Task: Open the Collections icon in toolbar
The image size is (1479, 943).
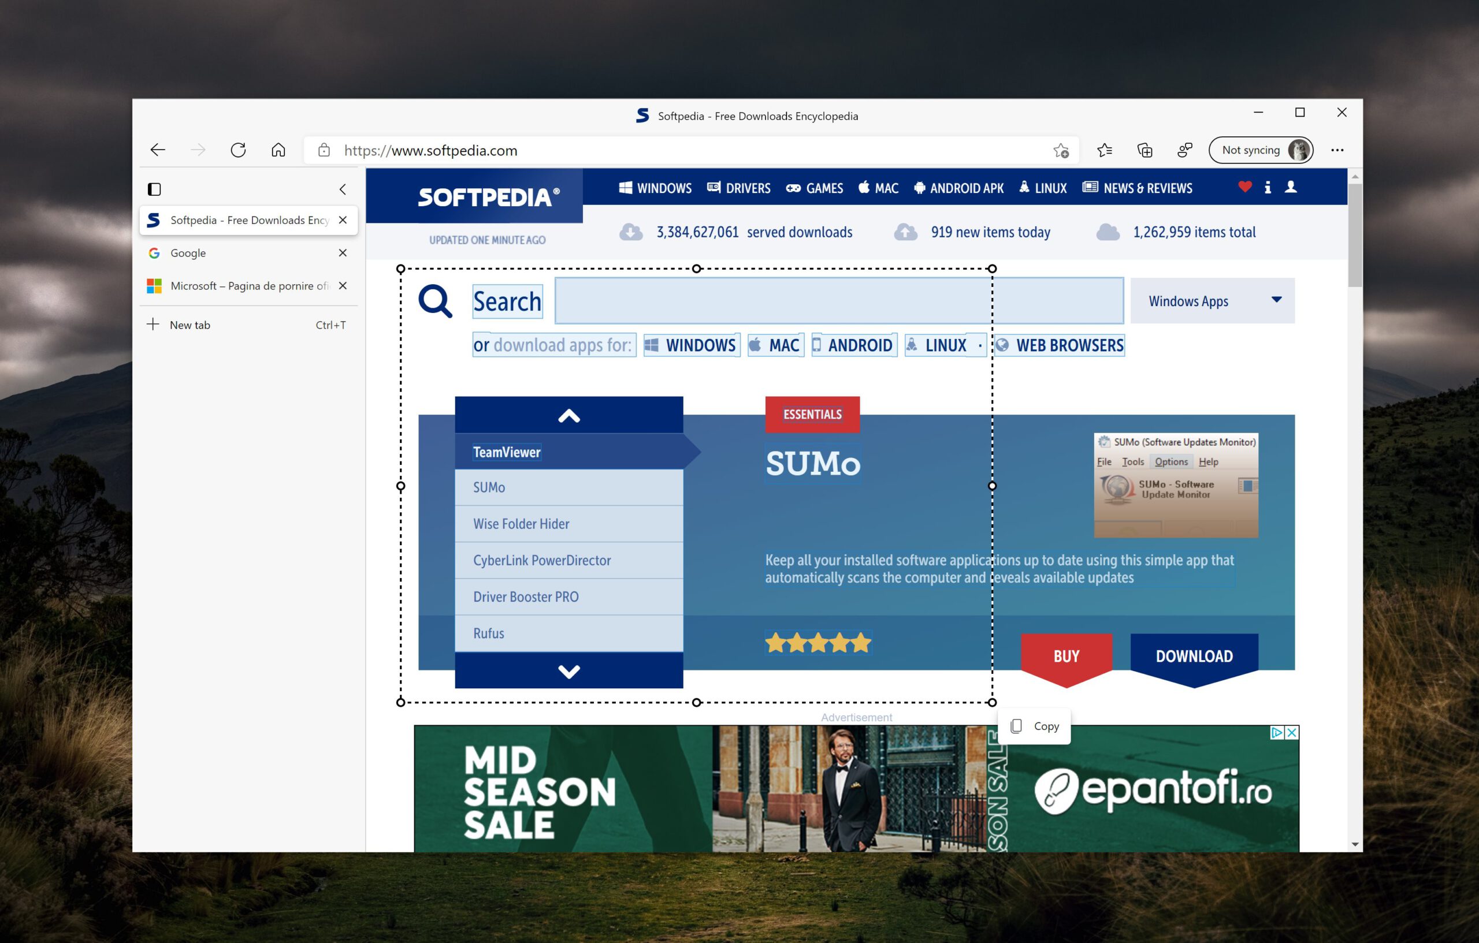Action: click(x=1144, y=150)
